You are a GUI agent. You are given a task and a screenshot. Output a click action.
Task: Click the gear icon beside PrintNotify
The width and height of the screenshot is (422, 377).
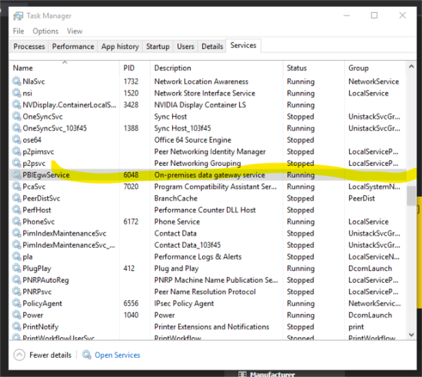[x=16, y=326]
